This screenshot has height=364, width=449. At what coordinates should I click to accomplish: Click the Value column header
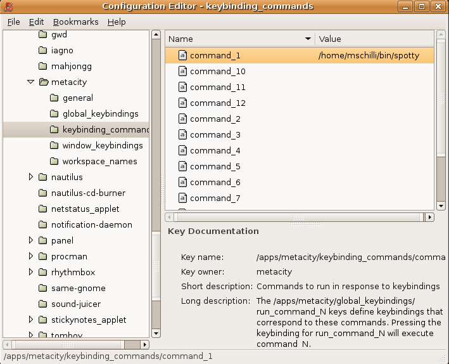(x=374, y=39)
